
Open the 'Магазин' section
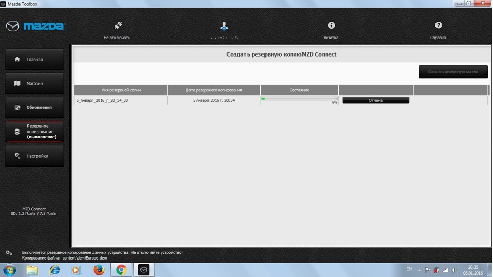pos(34,83)
